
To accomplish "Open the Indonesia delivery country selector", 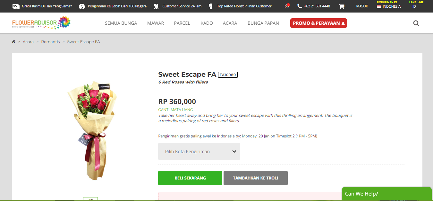I will click(389, 6).
